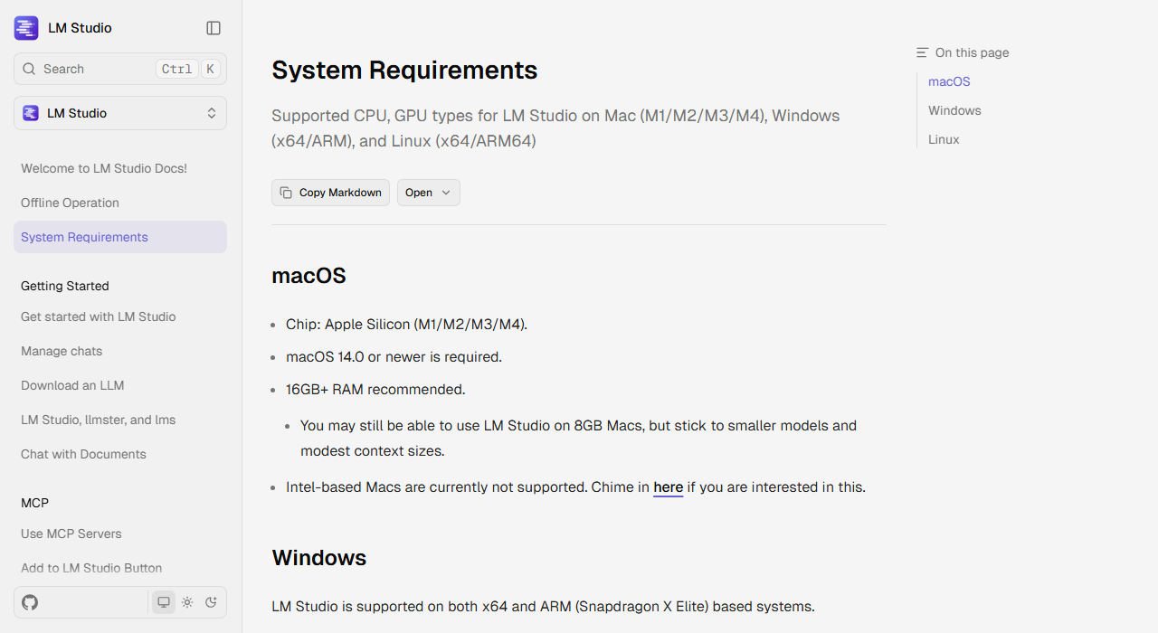This screenshot has width=1158, height=633.
Task: Click the search magnifier icon
Action: click(x=29, y=69)
